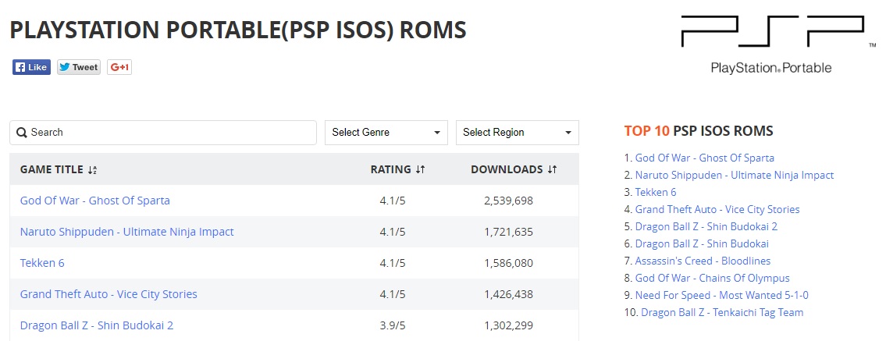The height and width of the screenshot is (341, 886).
Task: Sort by Rating column arrows
Action: [420, 170]
